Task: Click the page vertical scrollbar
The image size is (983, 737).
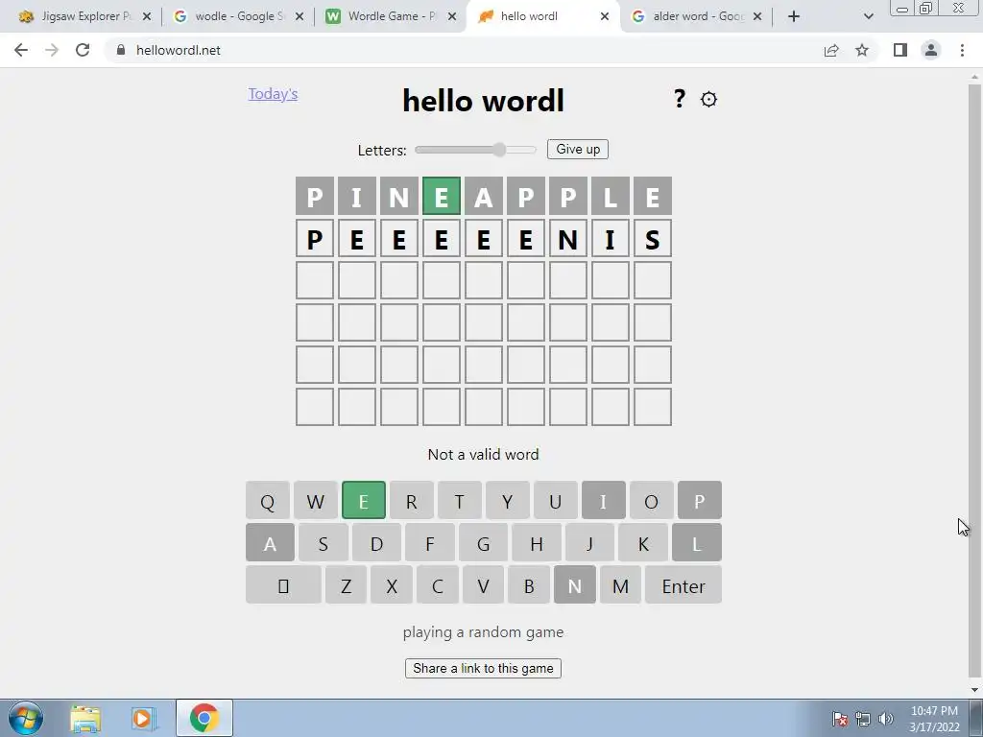Action: pyautogui.click(x=974, y=382)
